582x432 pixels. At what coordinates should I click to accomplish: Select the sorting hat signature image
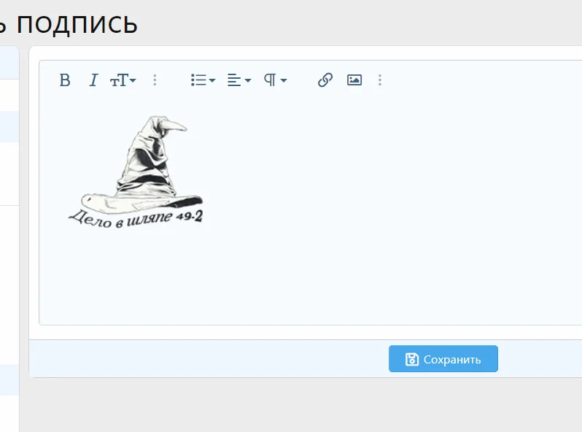(x=136, y=171)
